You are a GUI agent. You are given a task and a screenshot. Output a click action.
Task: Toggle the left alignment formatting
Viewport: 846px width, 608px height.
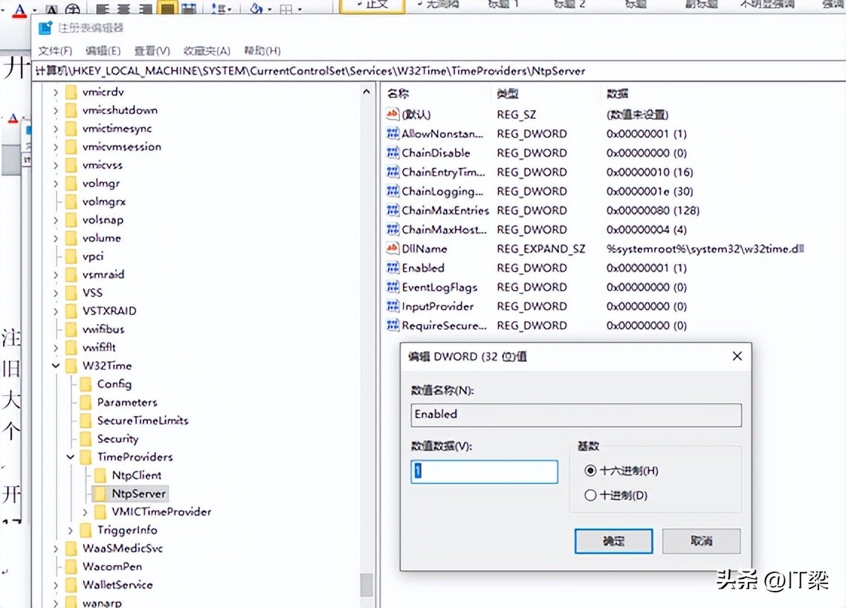click(102, 9)
